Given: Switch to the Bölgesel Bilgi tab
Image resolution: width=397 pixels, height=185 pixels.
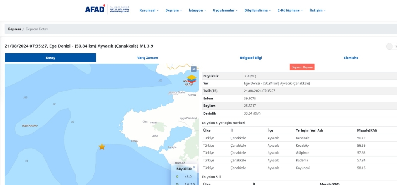Looking at the screenshot, I should tap(251, 58).
